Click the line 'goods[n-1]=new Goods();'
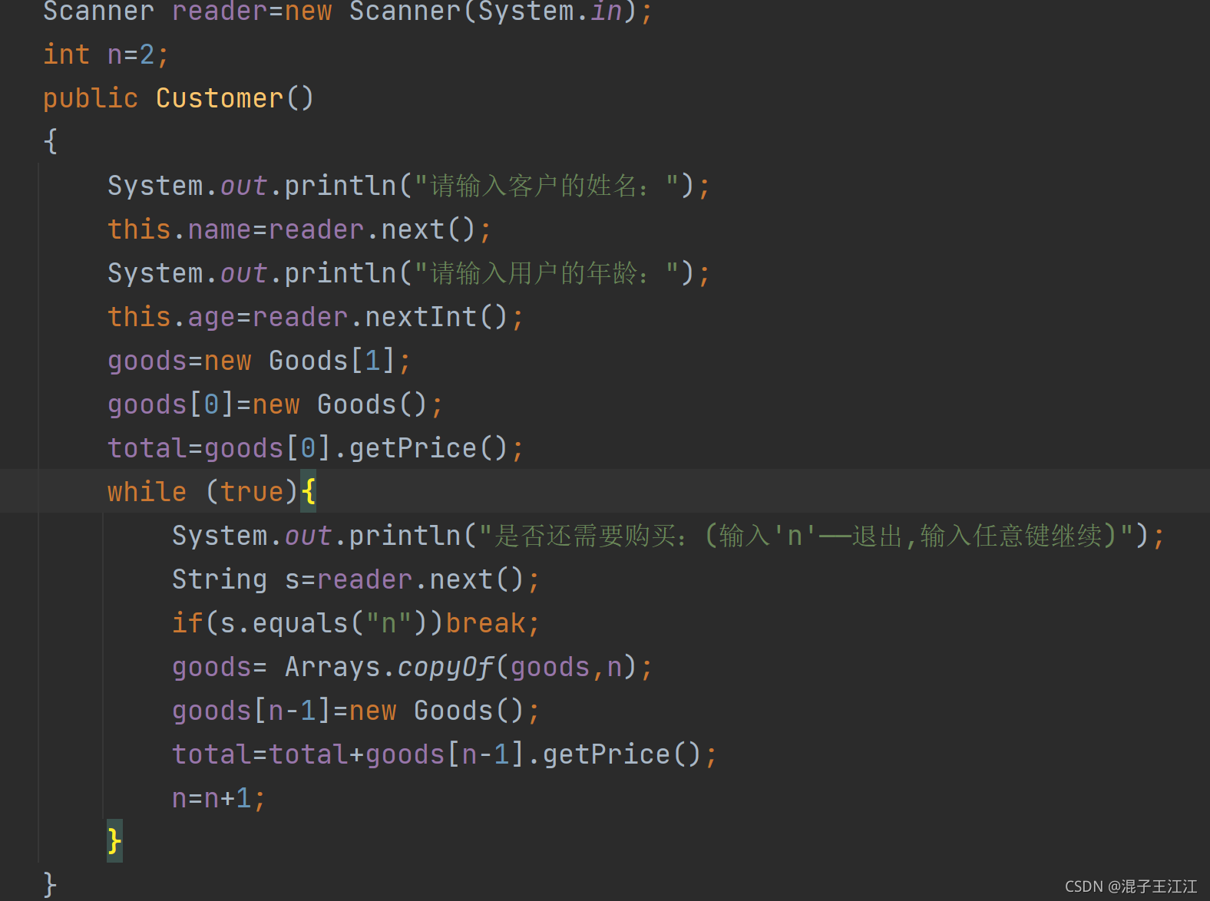 tap(356, 711)
